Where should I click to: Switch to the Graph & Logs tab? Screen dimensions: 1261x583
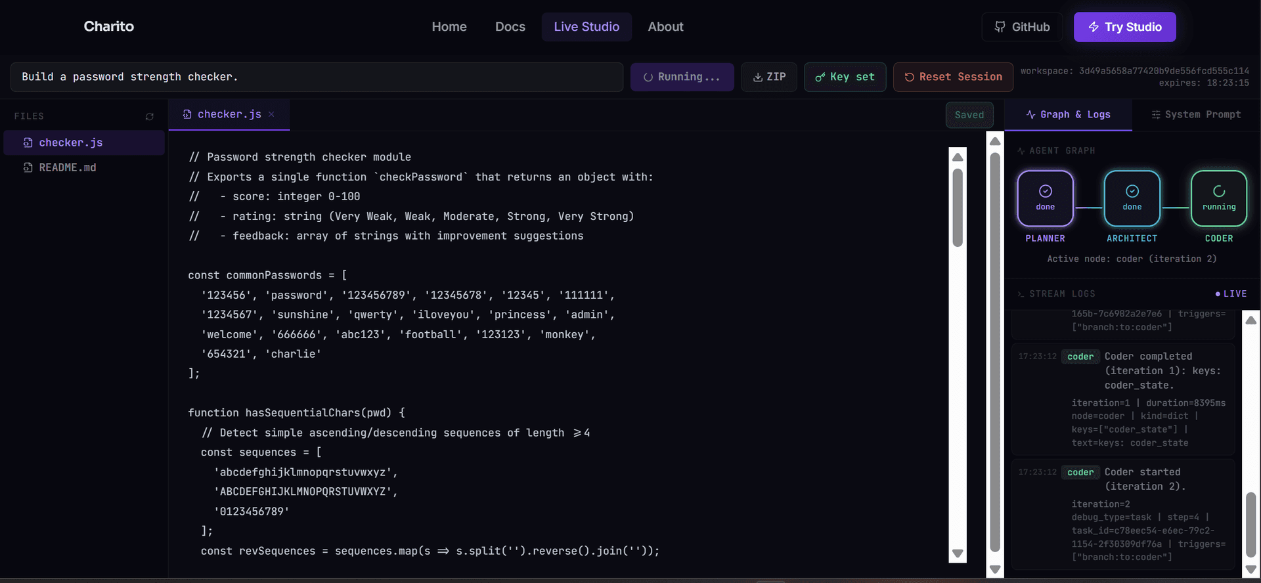pyautogui.click(x=1068, y=114)
